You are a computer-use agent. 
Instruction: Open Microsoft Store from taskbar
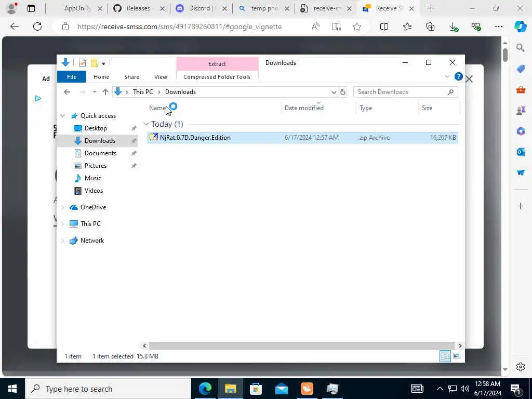pyautogui.click(x=256, y=389)
